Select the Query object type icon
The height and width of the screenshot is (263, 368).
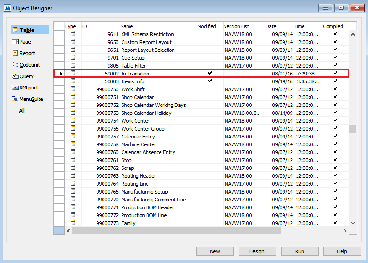click(x=15, y=76)
